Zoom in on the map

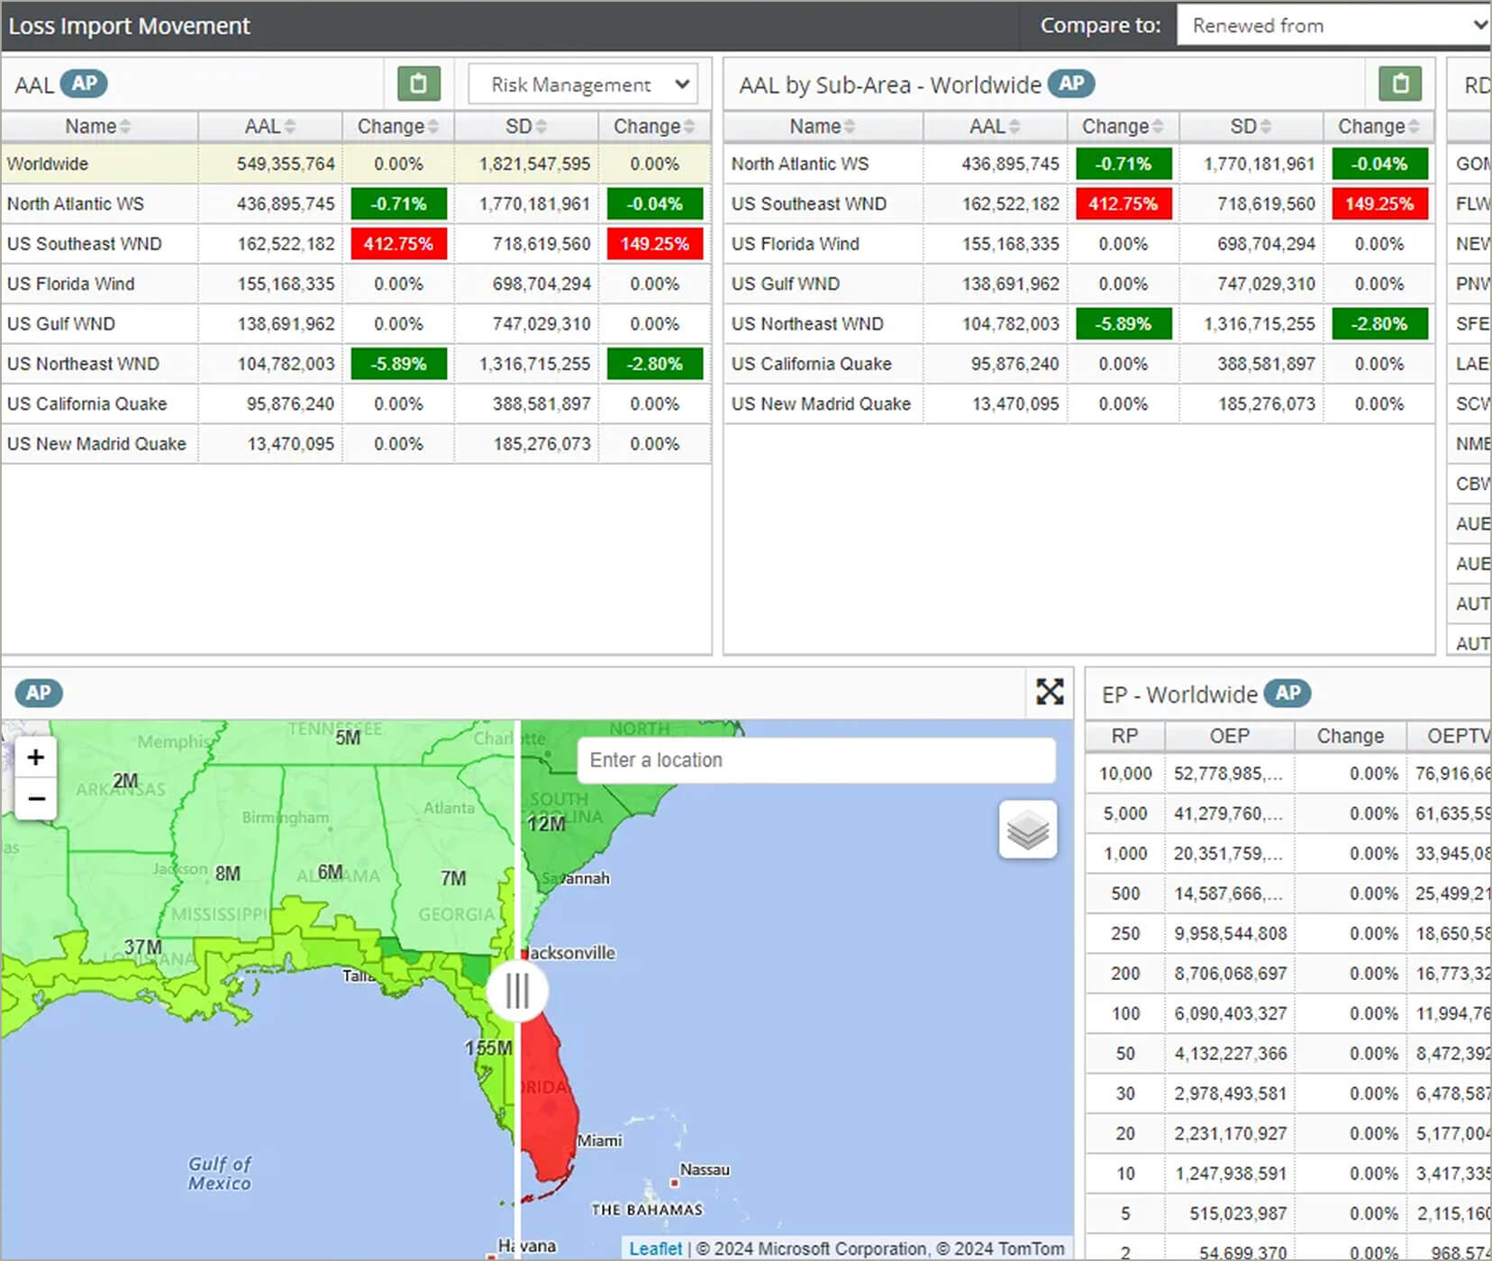pos(36,758)
